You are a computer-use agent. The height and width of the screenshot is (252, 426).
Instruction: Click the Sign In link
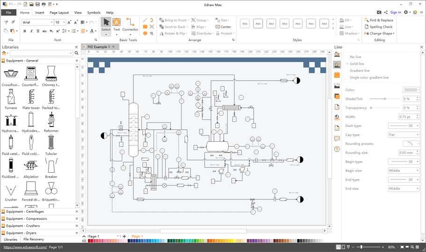click(x=396, y=13)
